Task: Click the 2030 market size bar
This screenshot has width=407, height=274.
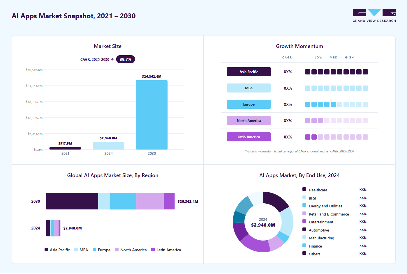Action: pos(152,115)
